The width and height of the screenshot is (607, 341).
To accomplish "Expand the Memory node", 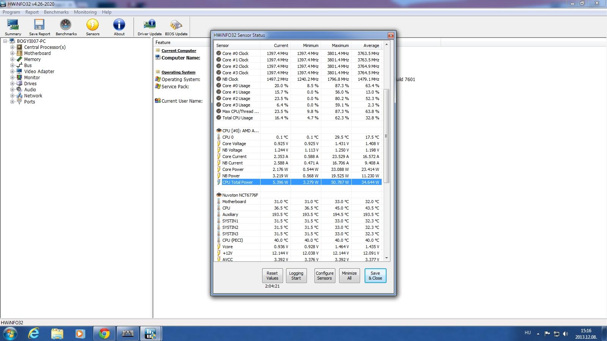I will tap(12, 59).
